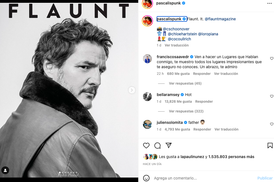The image size is (274, 182).
Task: Open the emoji picker for comments
Action: click(146, 178)
